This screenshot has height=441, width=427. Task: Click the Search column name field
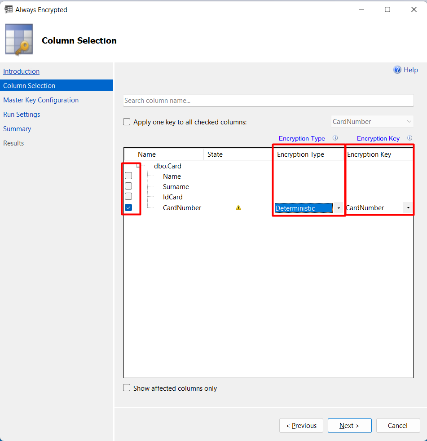tap(268, 101)
